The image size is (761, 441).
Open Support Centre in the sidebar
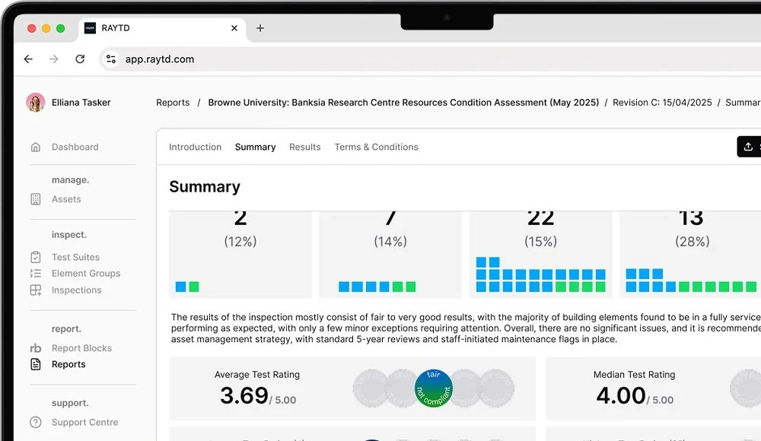coord(85,423)
